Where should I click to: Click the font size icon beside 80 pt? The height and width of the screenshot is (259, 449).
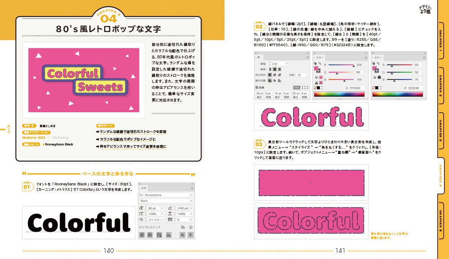coord(141,208)
